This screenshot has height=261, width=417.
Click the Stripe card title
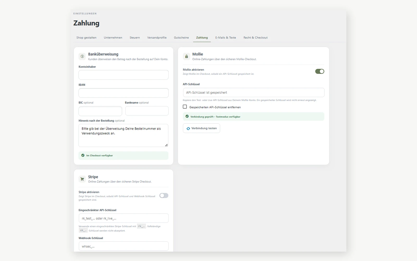click(x=93, y=177)
